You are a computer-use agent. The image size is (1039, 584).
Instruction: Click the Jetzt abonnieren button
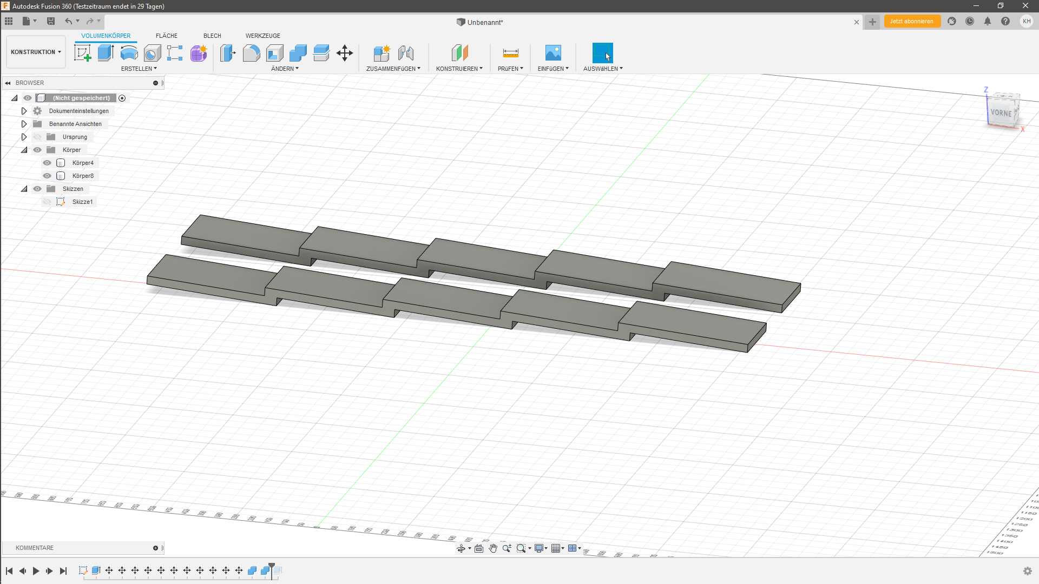pyautogui.click(x=912, y=21)
